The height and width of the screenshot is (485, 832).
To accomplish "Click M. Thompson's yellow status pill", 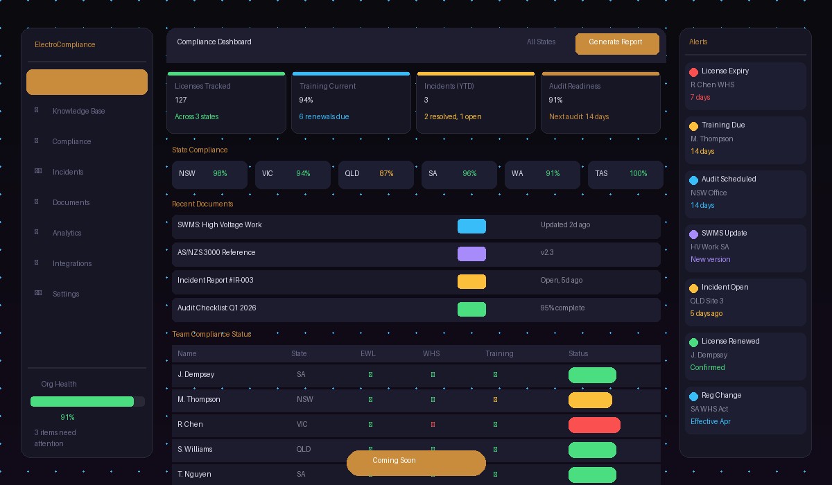I will click(x=590, y=400).
